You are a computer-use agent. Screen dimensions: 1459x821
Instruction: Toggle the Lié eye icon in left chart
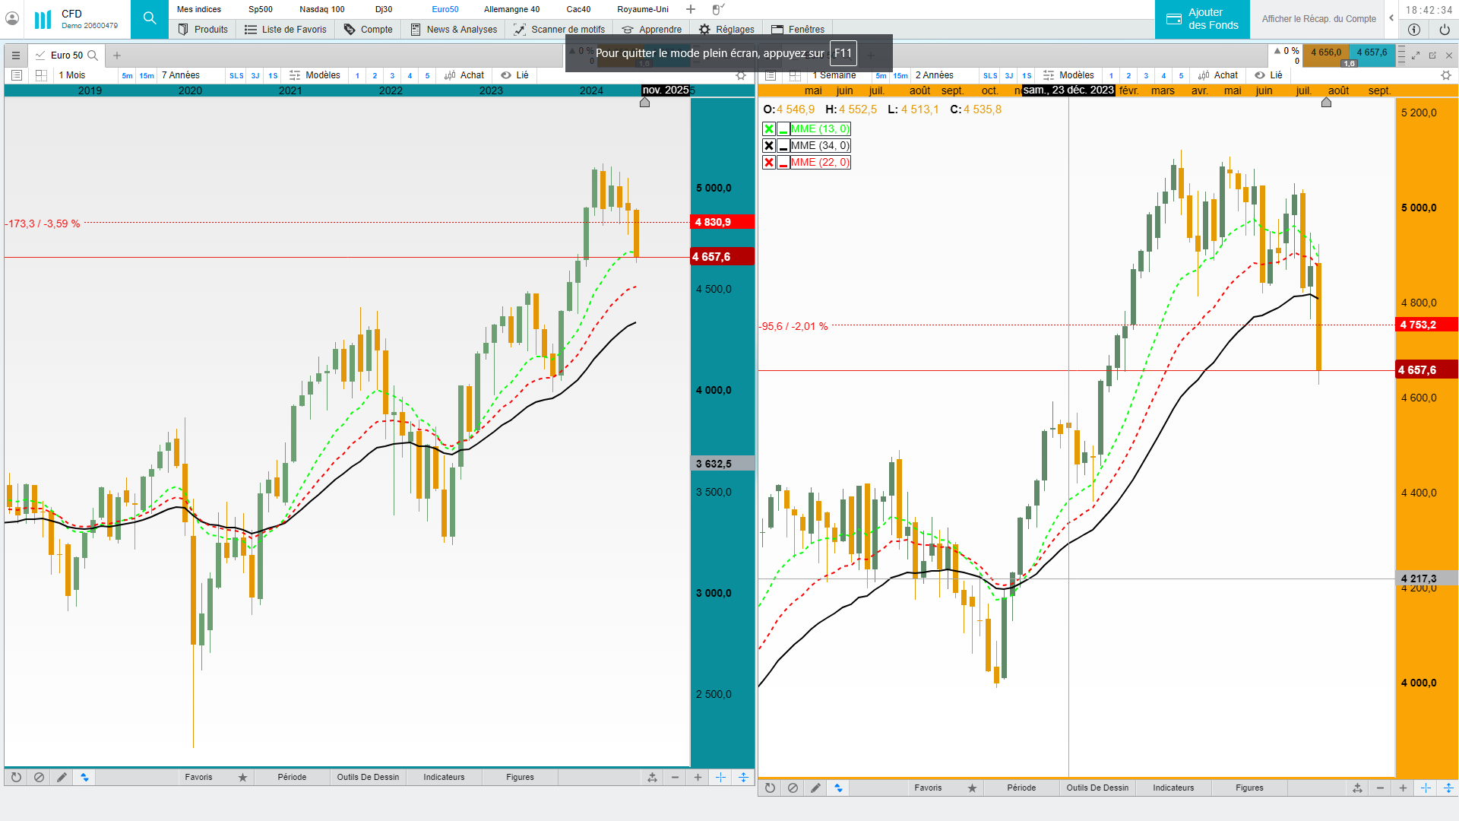pyautogui.click(x=506, y=75)
